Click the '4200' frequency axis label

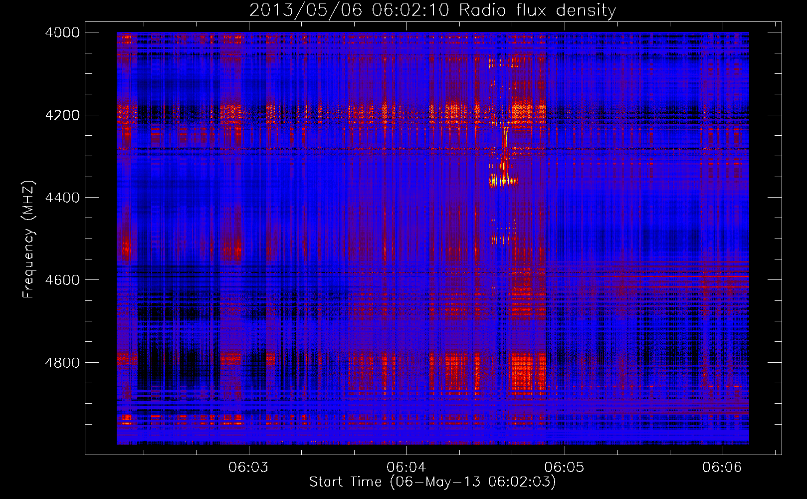click(x=62, y=115)
